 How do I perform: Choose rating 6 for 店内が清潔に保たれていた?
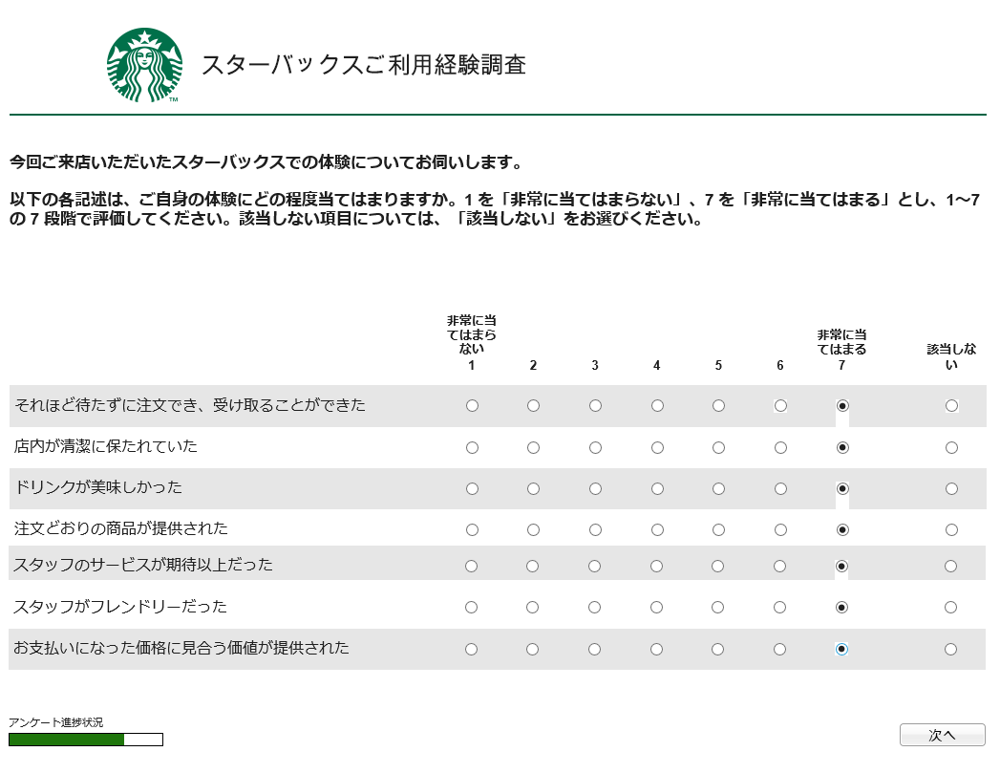pos(780,448)
